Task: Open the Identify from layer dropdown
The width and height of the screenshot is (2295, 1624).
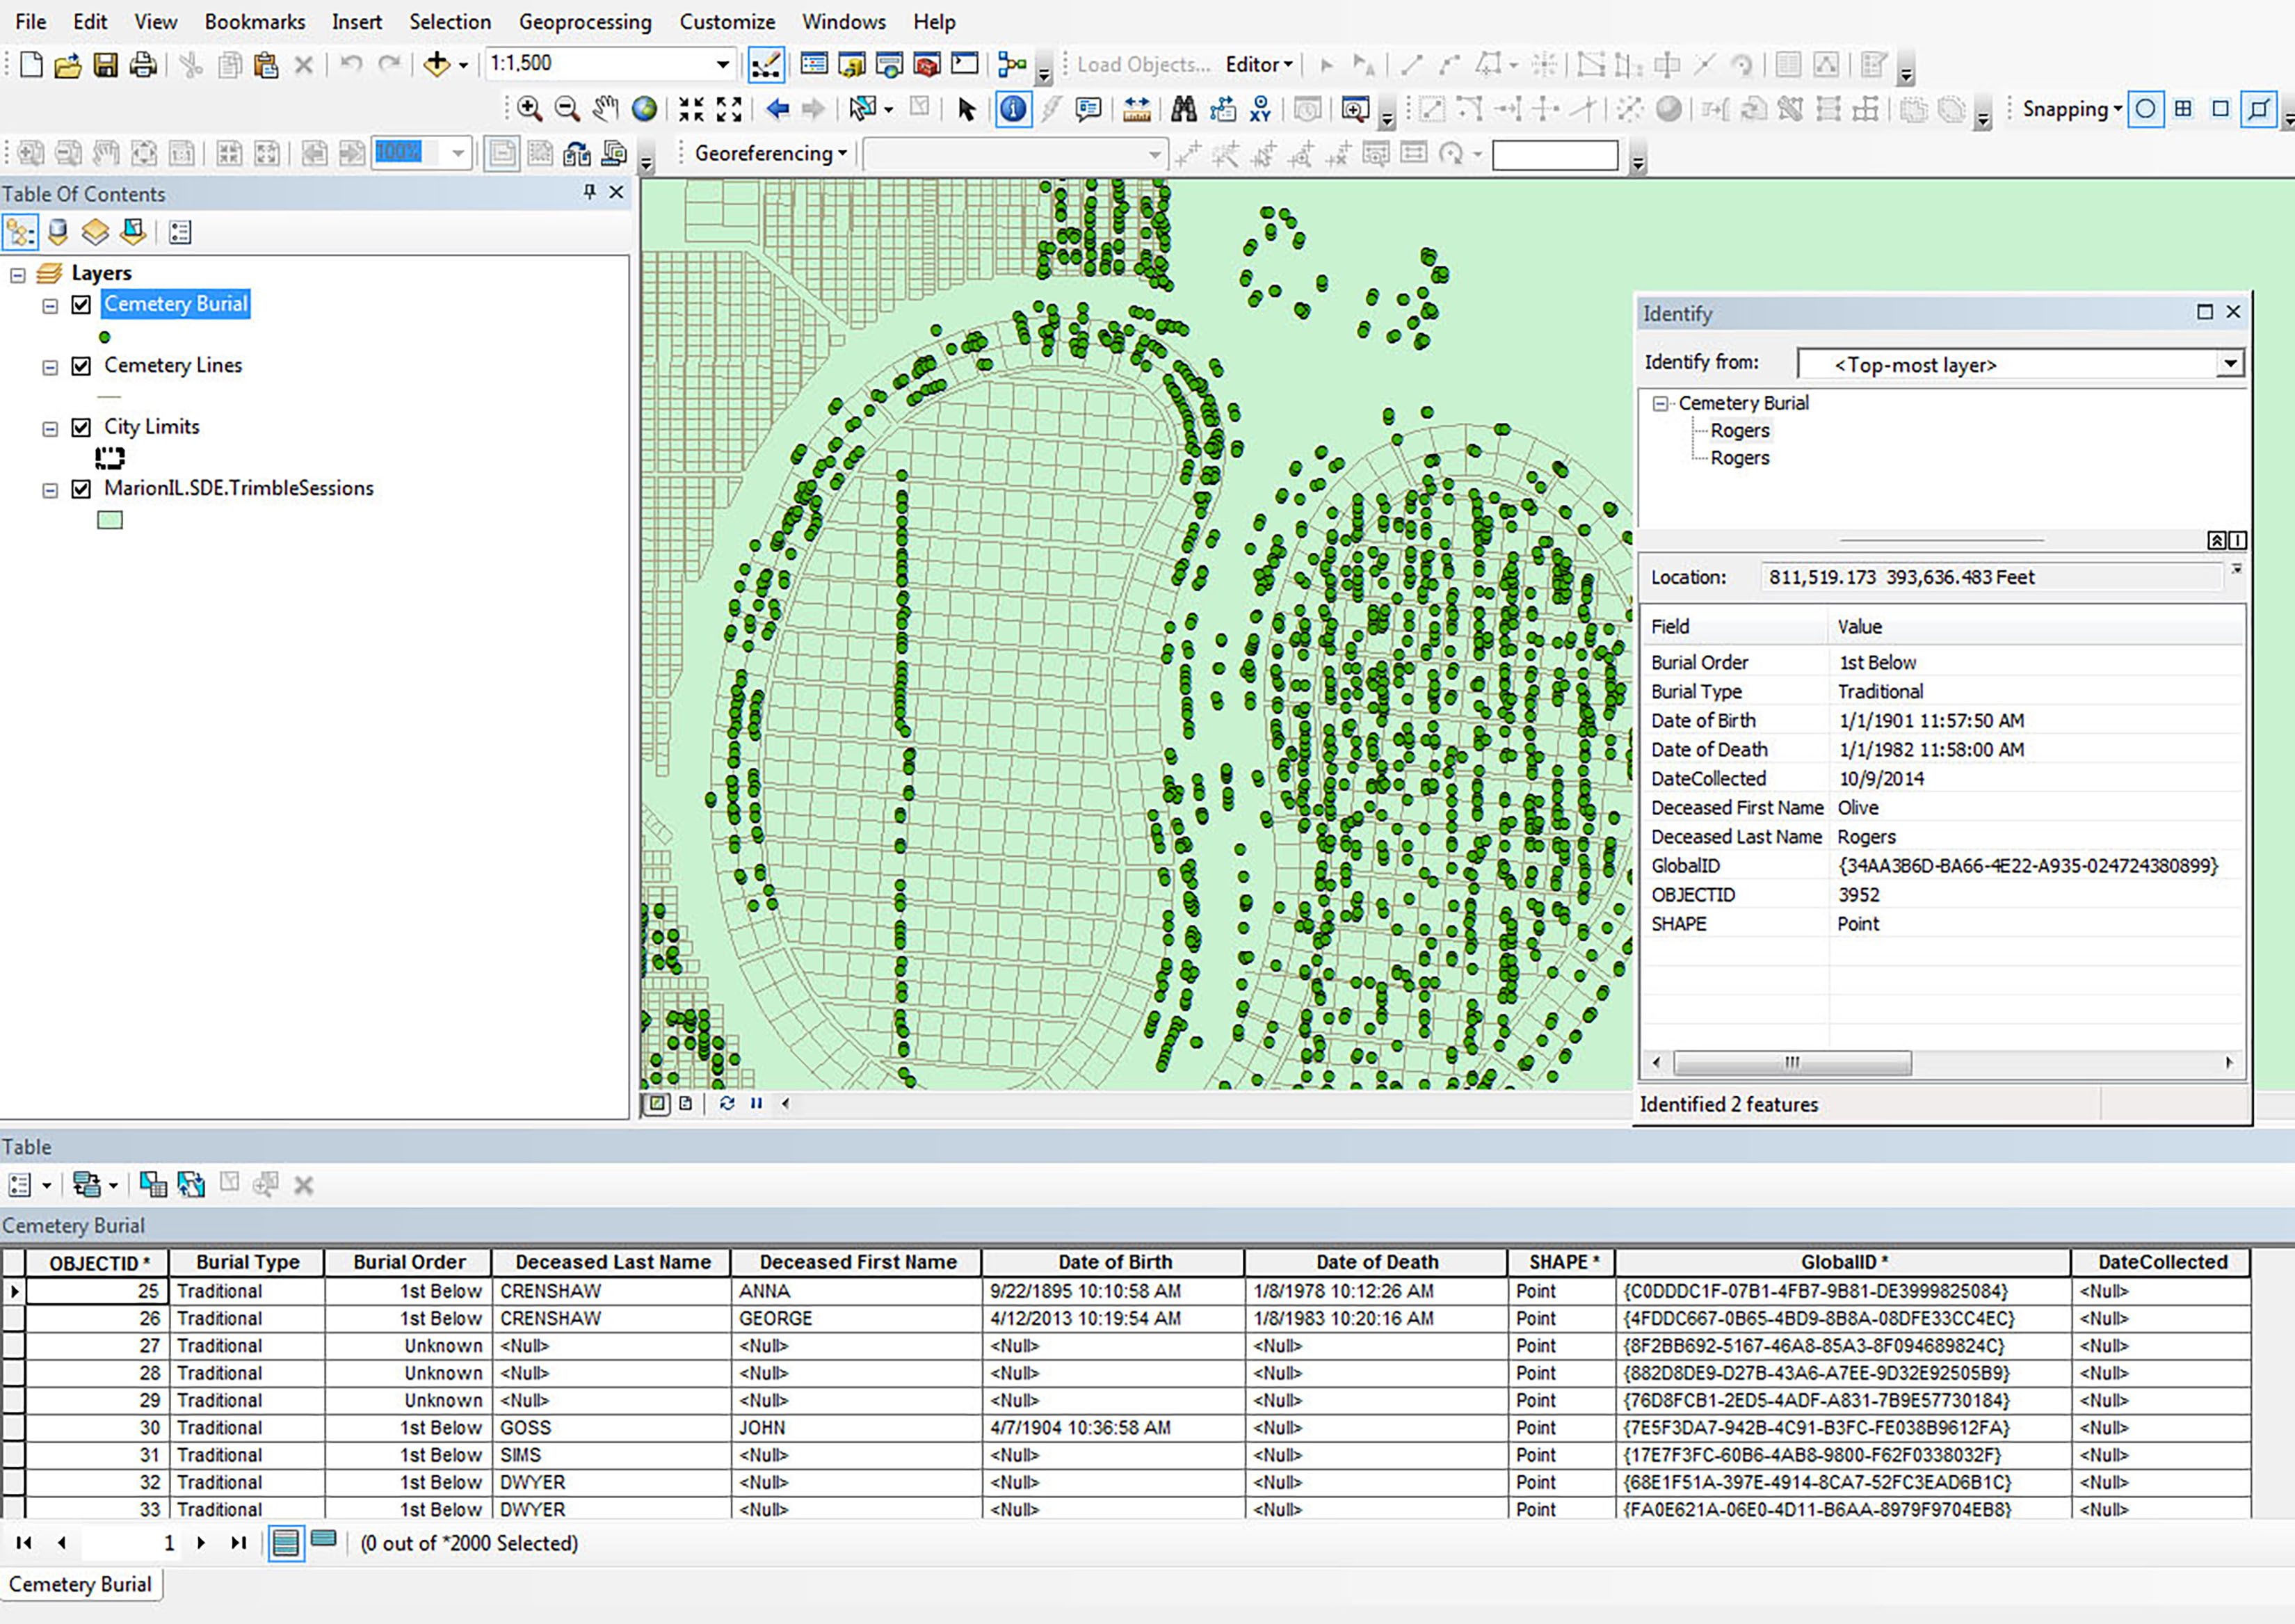Action: tap(2229, 364)
